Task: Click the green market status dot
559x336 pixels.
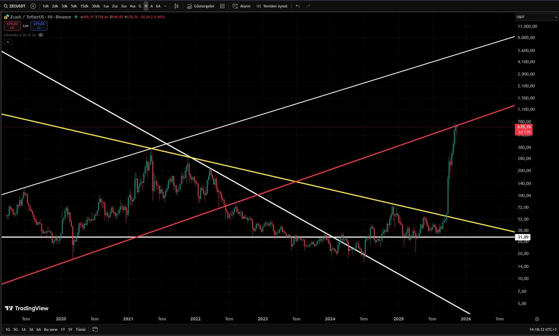Action: click(77, 17)
